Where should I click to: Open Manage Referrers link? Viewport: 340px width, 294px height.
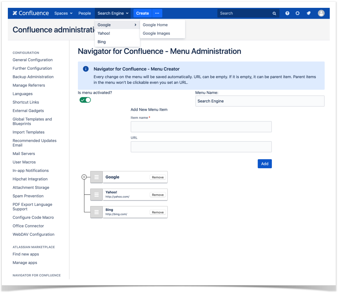coord(29,85)
